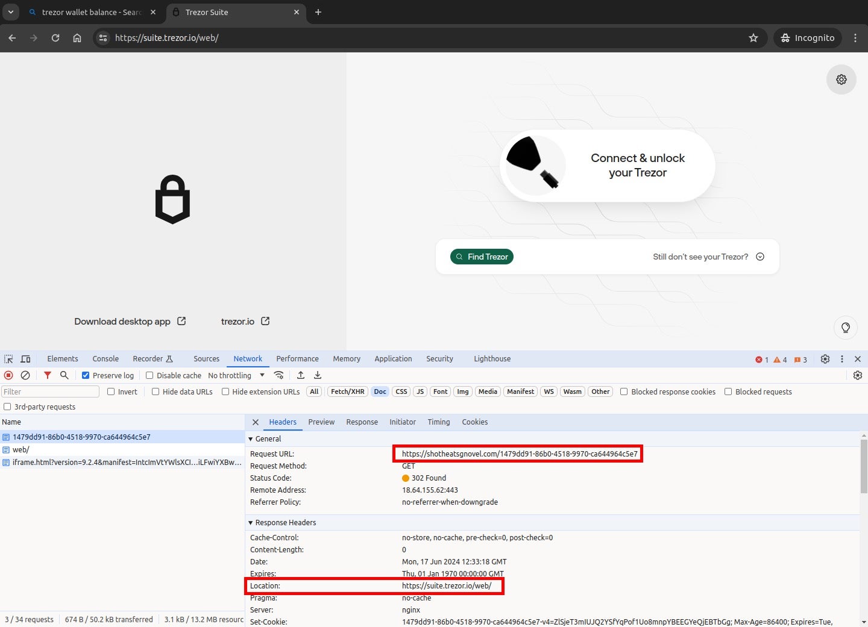This screenshot has height=627, width=868.
Task: Click the import HAR upload icon
Action: point(301,375)
